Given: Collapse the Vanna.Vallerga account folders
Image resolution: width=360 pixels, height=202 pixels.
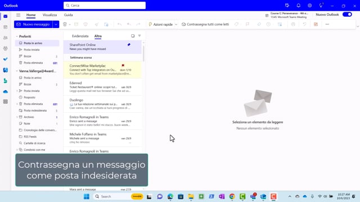Looking at the screenshot, I should coord(17,71).
